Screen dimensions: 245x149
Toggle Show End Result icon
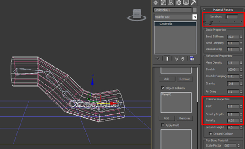[x=167, y=59]
